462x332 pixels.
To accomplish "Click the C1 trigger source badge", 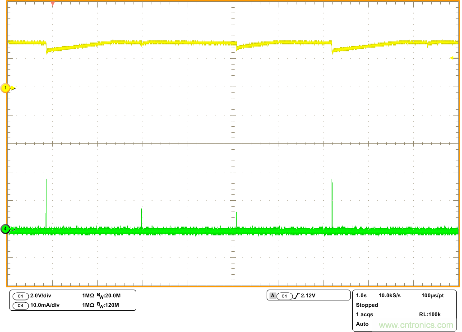I will (284, 296).
